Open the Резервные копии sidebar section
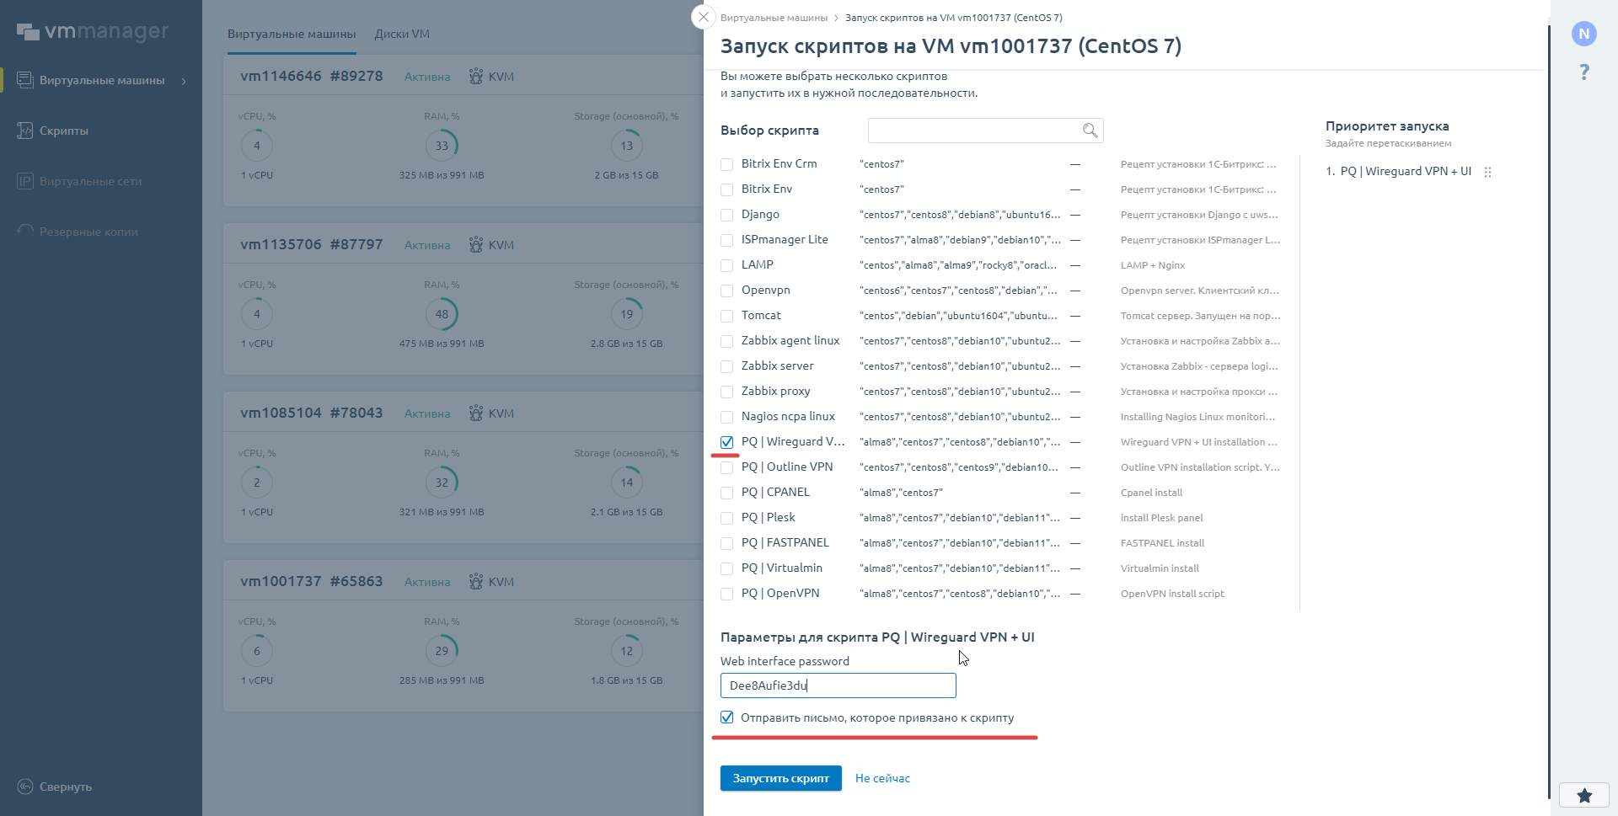 88,232
